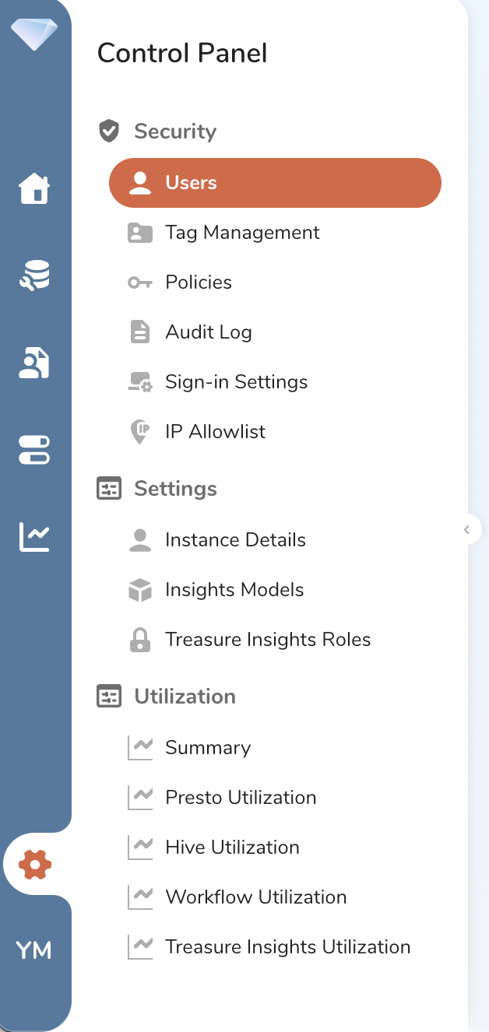Viewport: 489px width, 1032px height.
Task: Open the Audit Log
Action: (x=208, y=332)
